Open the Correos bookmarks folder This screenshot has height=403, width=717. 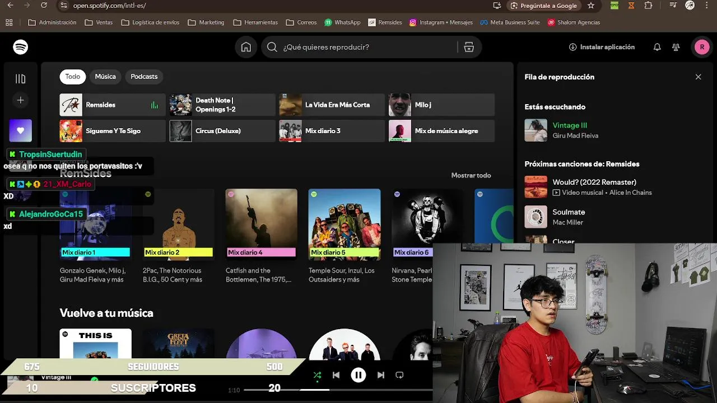[301, 22]
